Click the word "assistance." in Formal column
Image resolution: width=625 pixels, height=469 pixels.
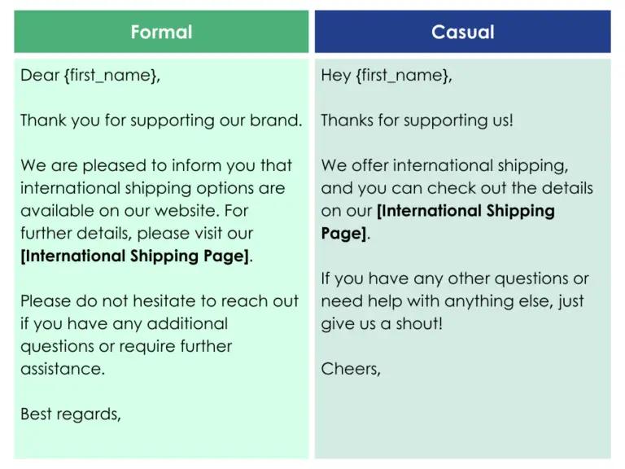click(x=63, y=368)
